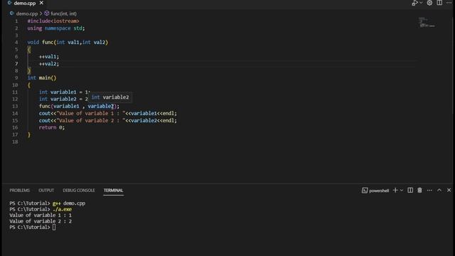The width and height of the screenshot is (455, 256).
Task: Click the minimap code preview
Action: tap(427, 22)
